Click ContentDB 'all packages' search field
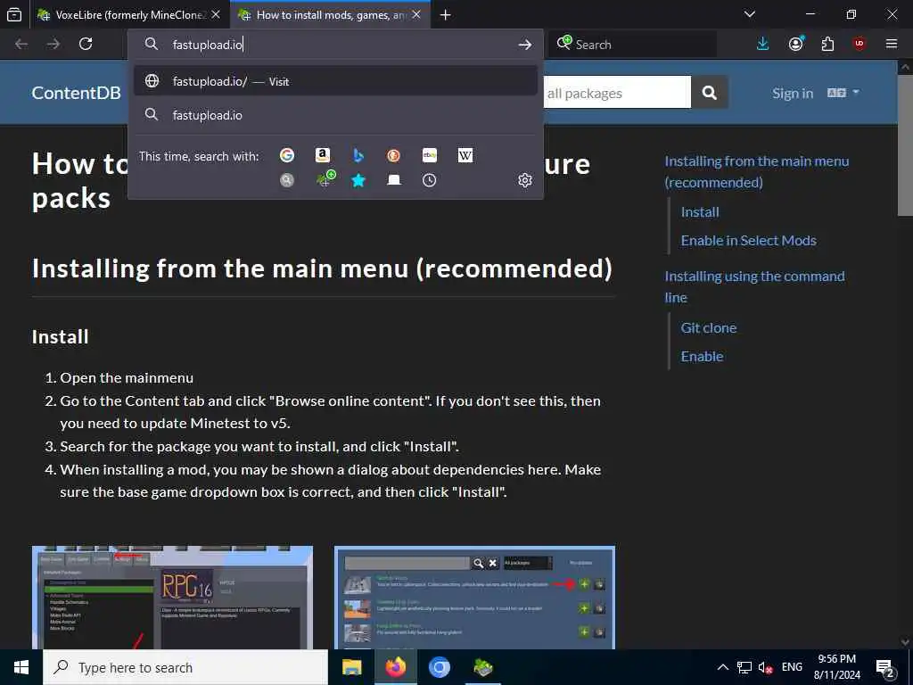Screen dimensions: 913x685 [x=617, y=93]
